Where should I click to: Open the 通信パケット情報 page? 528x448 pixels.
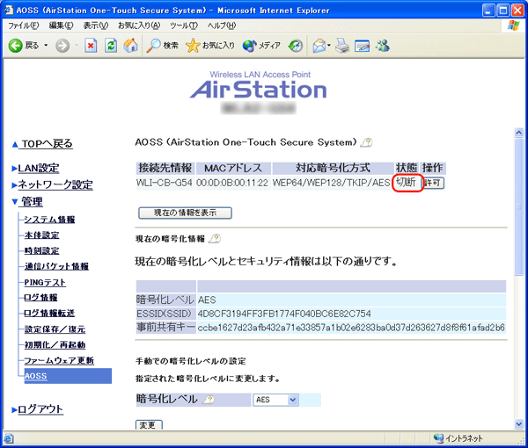[x=56, y=266]
